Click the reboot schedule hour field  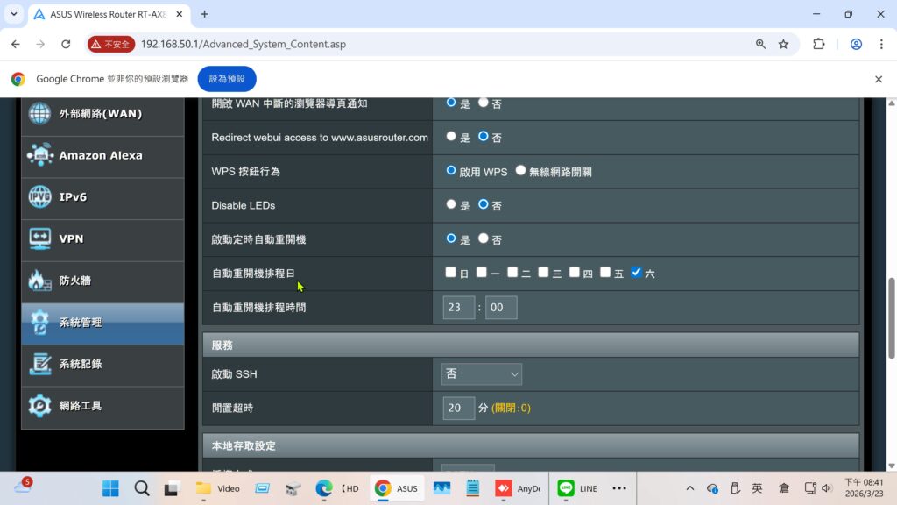click(458, 308)
